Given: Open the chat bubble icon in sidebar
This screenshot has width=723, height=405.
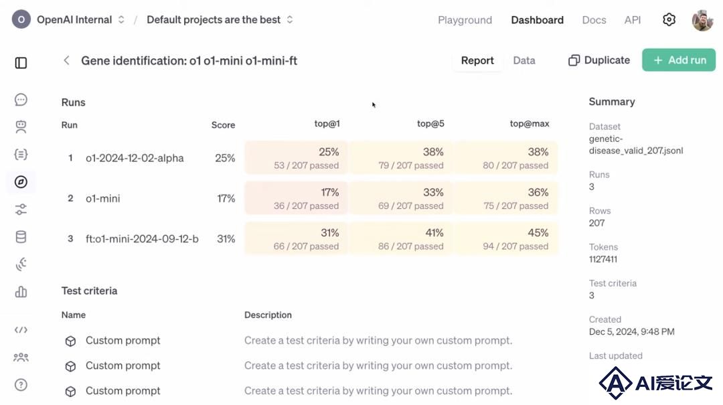Looking at the screenshot, I should (x=21, y=100).
